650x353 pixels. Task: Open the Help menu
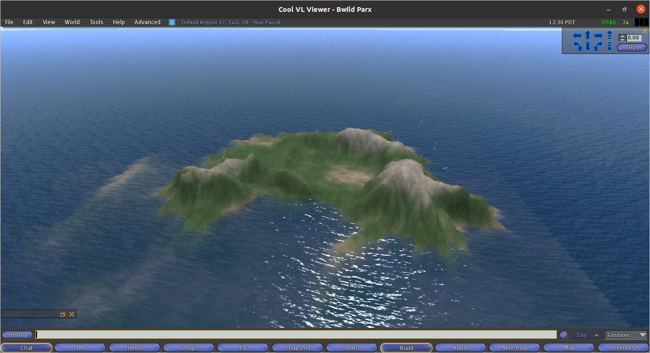pos(119,22)
